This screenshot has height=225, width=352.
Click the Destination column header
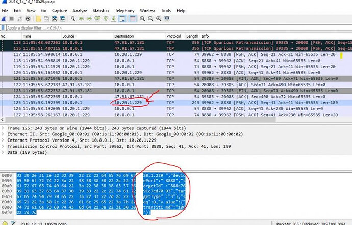pyautogui.click(x=124, y=36)
